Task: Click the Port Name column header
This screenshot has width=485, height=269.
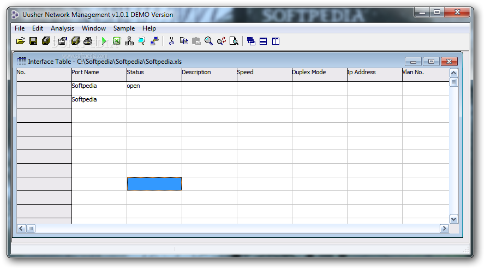Action: (99, 75)
